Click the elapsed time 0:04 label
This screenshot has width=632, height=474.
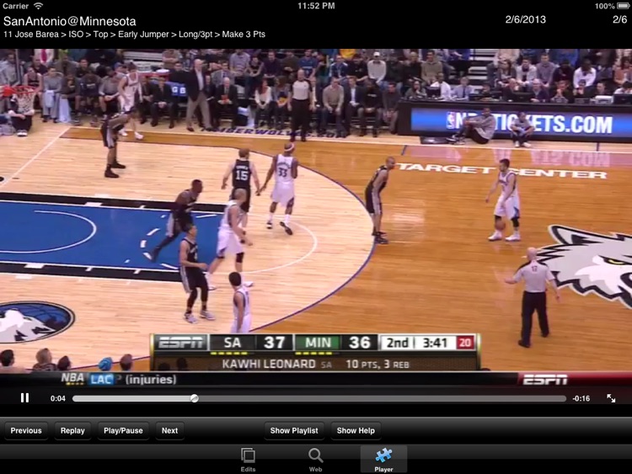coord(58,398)
